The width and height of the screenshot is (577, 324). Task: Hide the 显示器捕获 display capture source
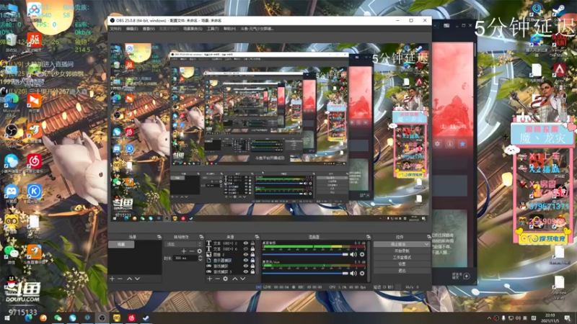pos(246,260)
